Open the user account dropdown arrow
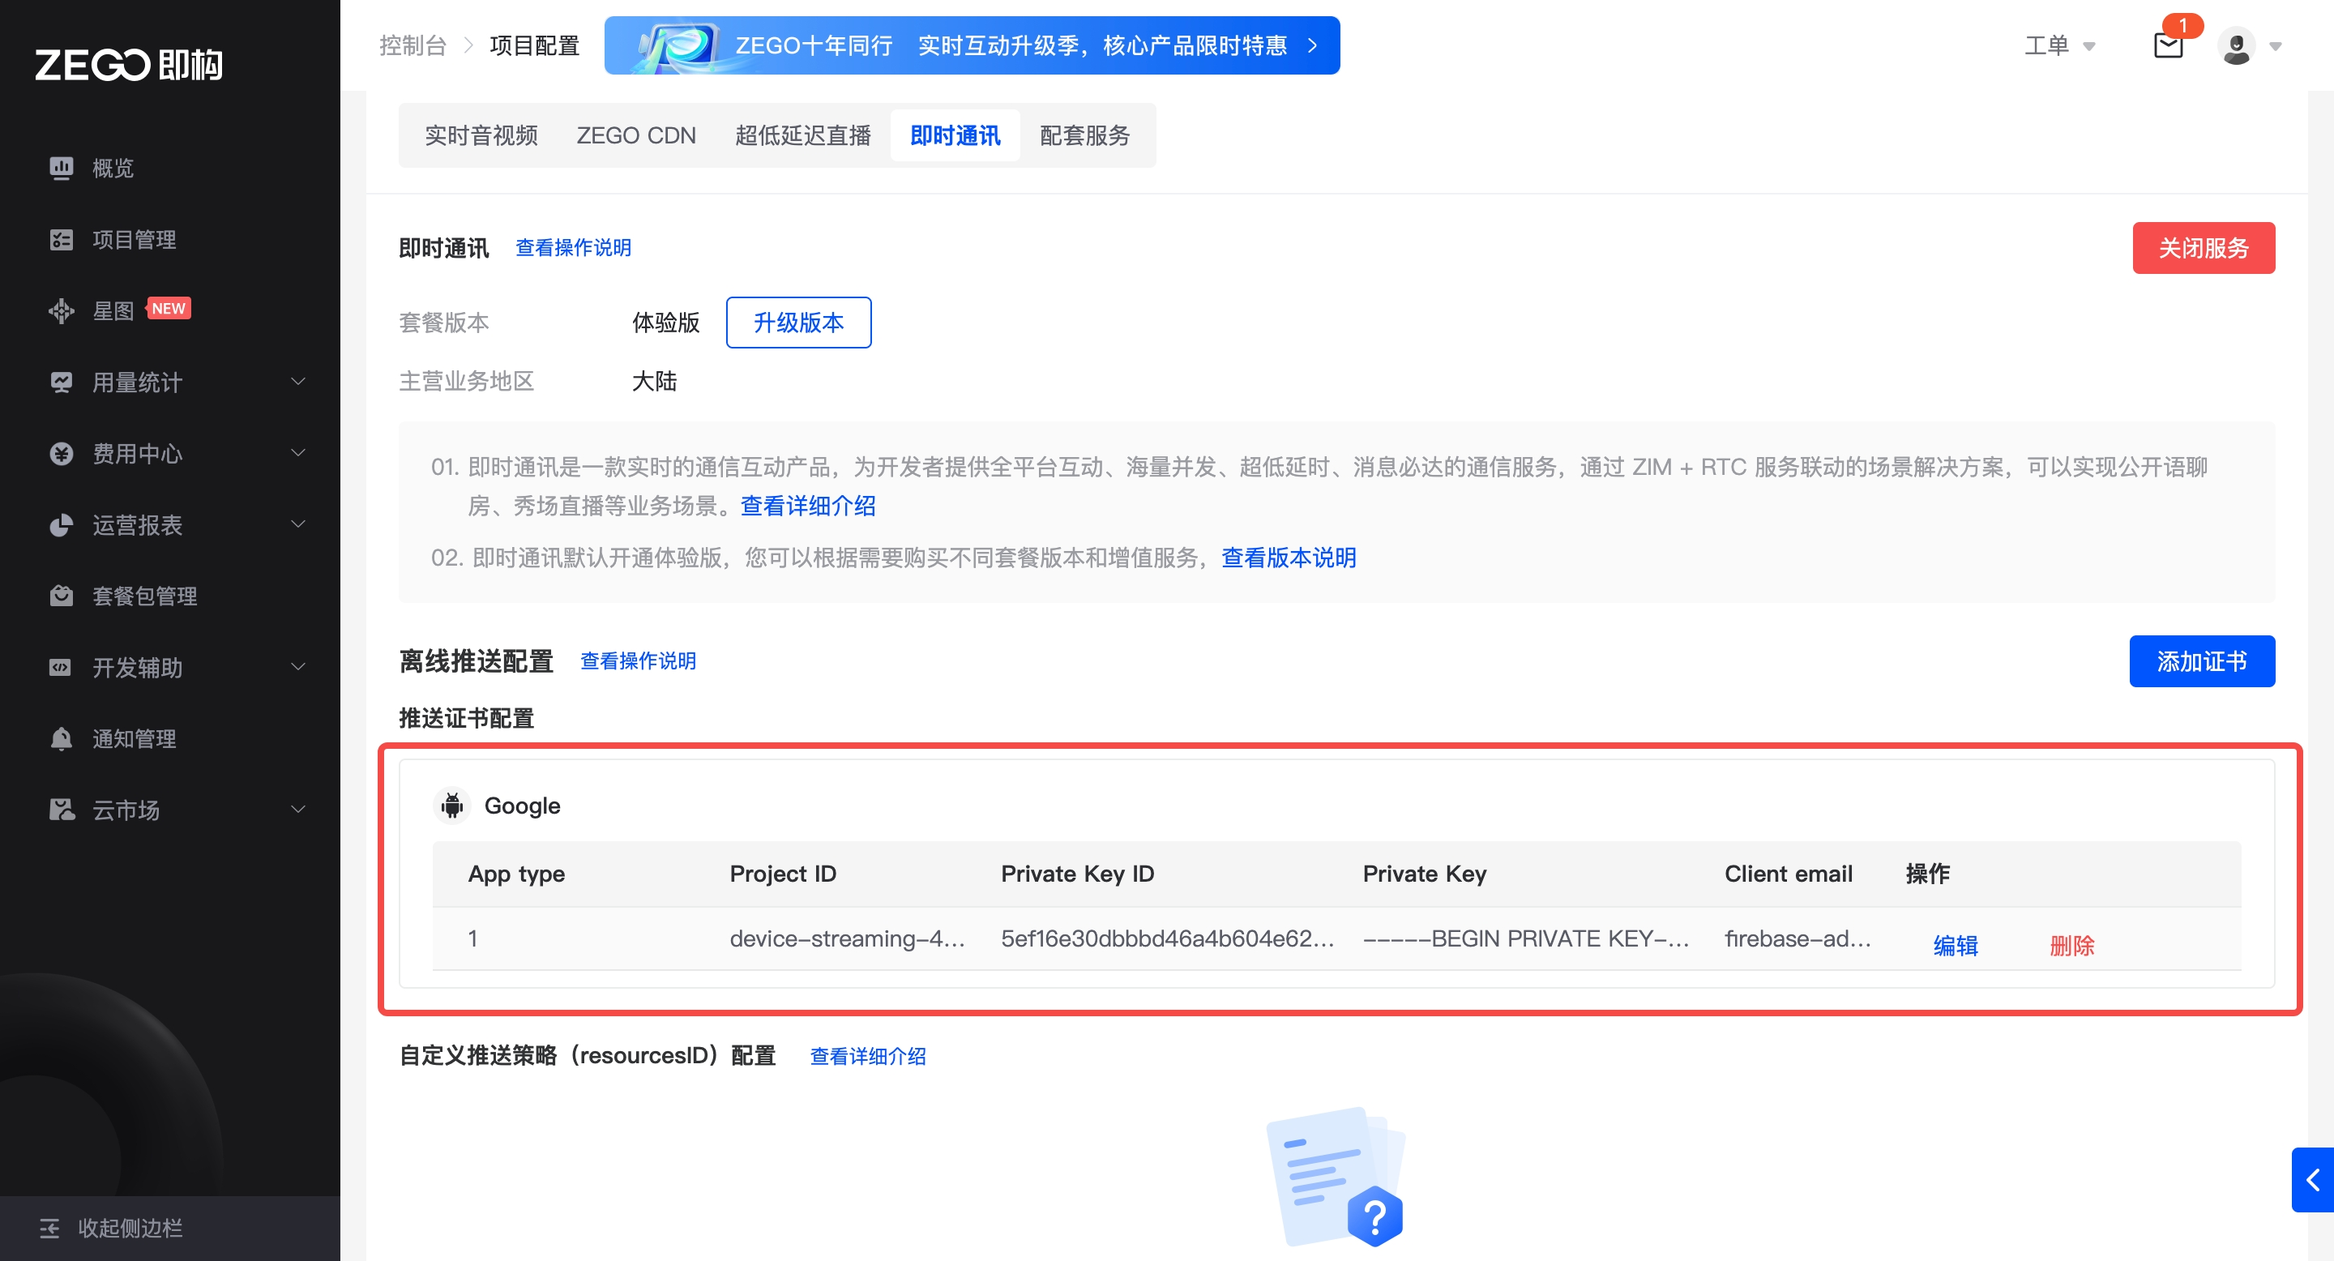 (2275, 46)
